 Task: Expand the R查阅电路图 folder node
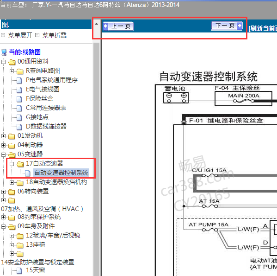point(12,71)
